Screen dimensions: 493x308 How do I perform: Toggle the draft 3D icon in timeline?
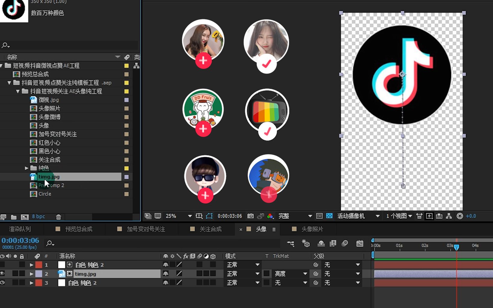(x=306, y=243)
